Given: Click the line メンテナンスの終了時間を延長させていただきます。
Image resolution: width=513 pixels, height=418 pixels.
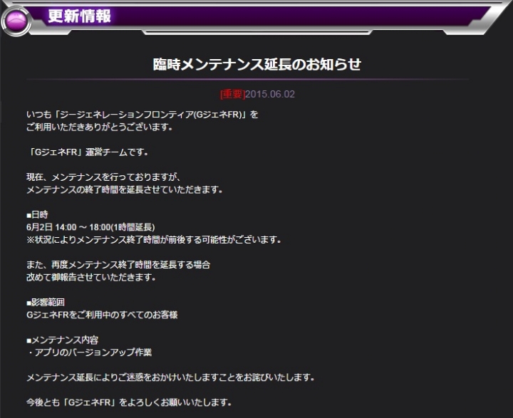Looking at the screenshot, I should click(125, 189).
